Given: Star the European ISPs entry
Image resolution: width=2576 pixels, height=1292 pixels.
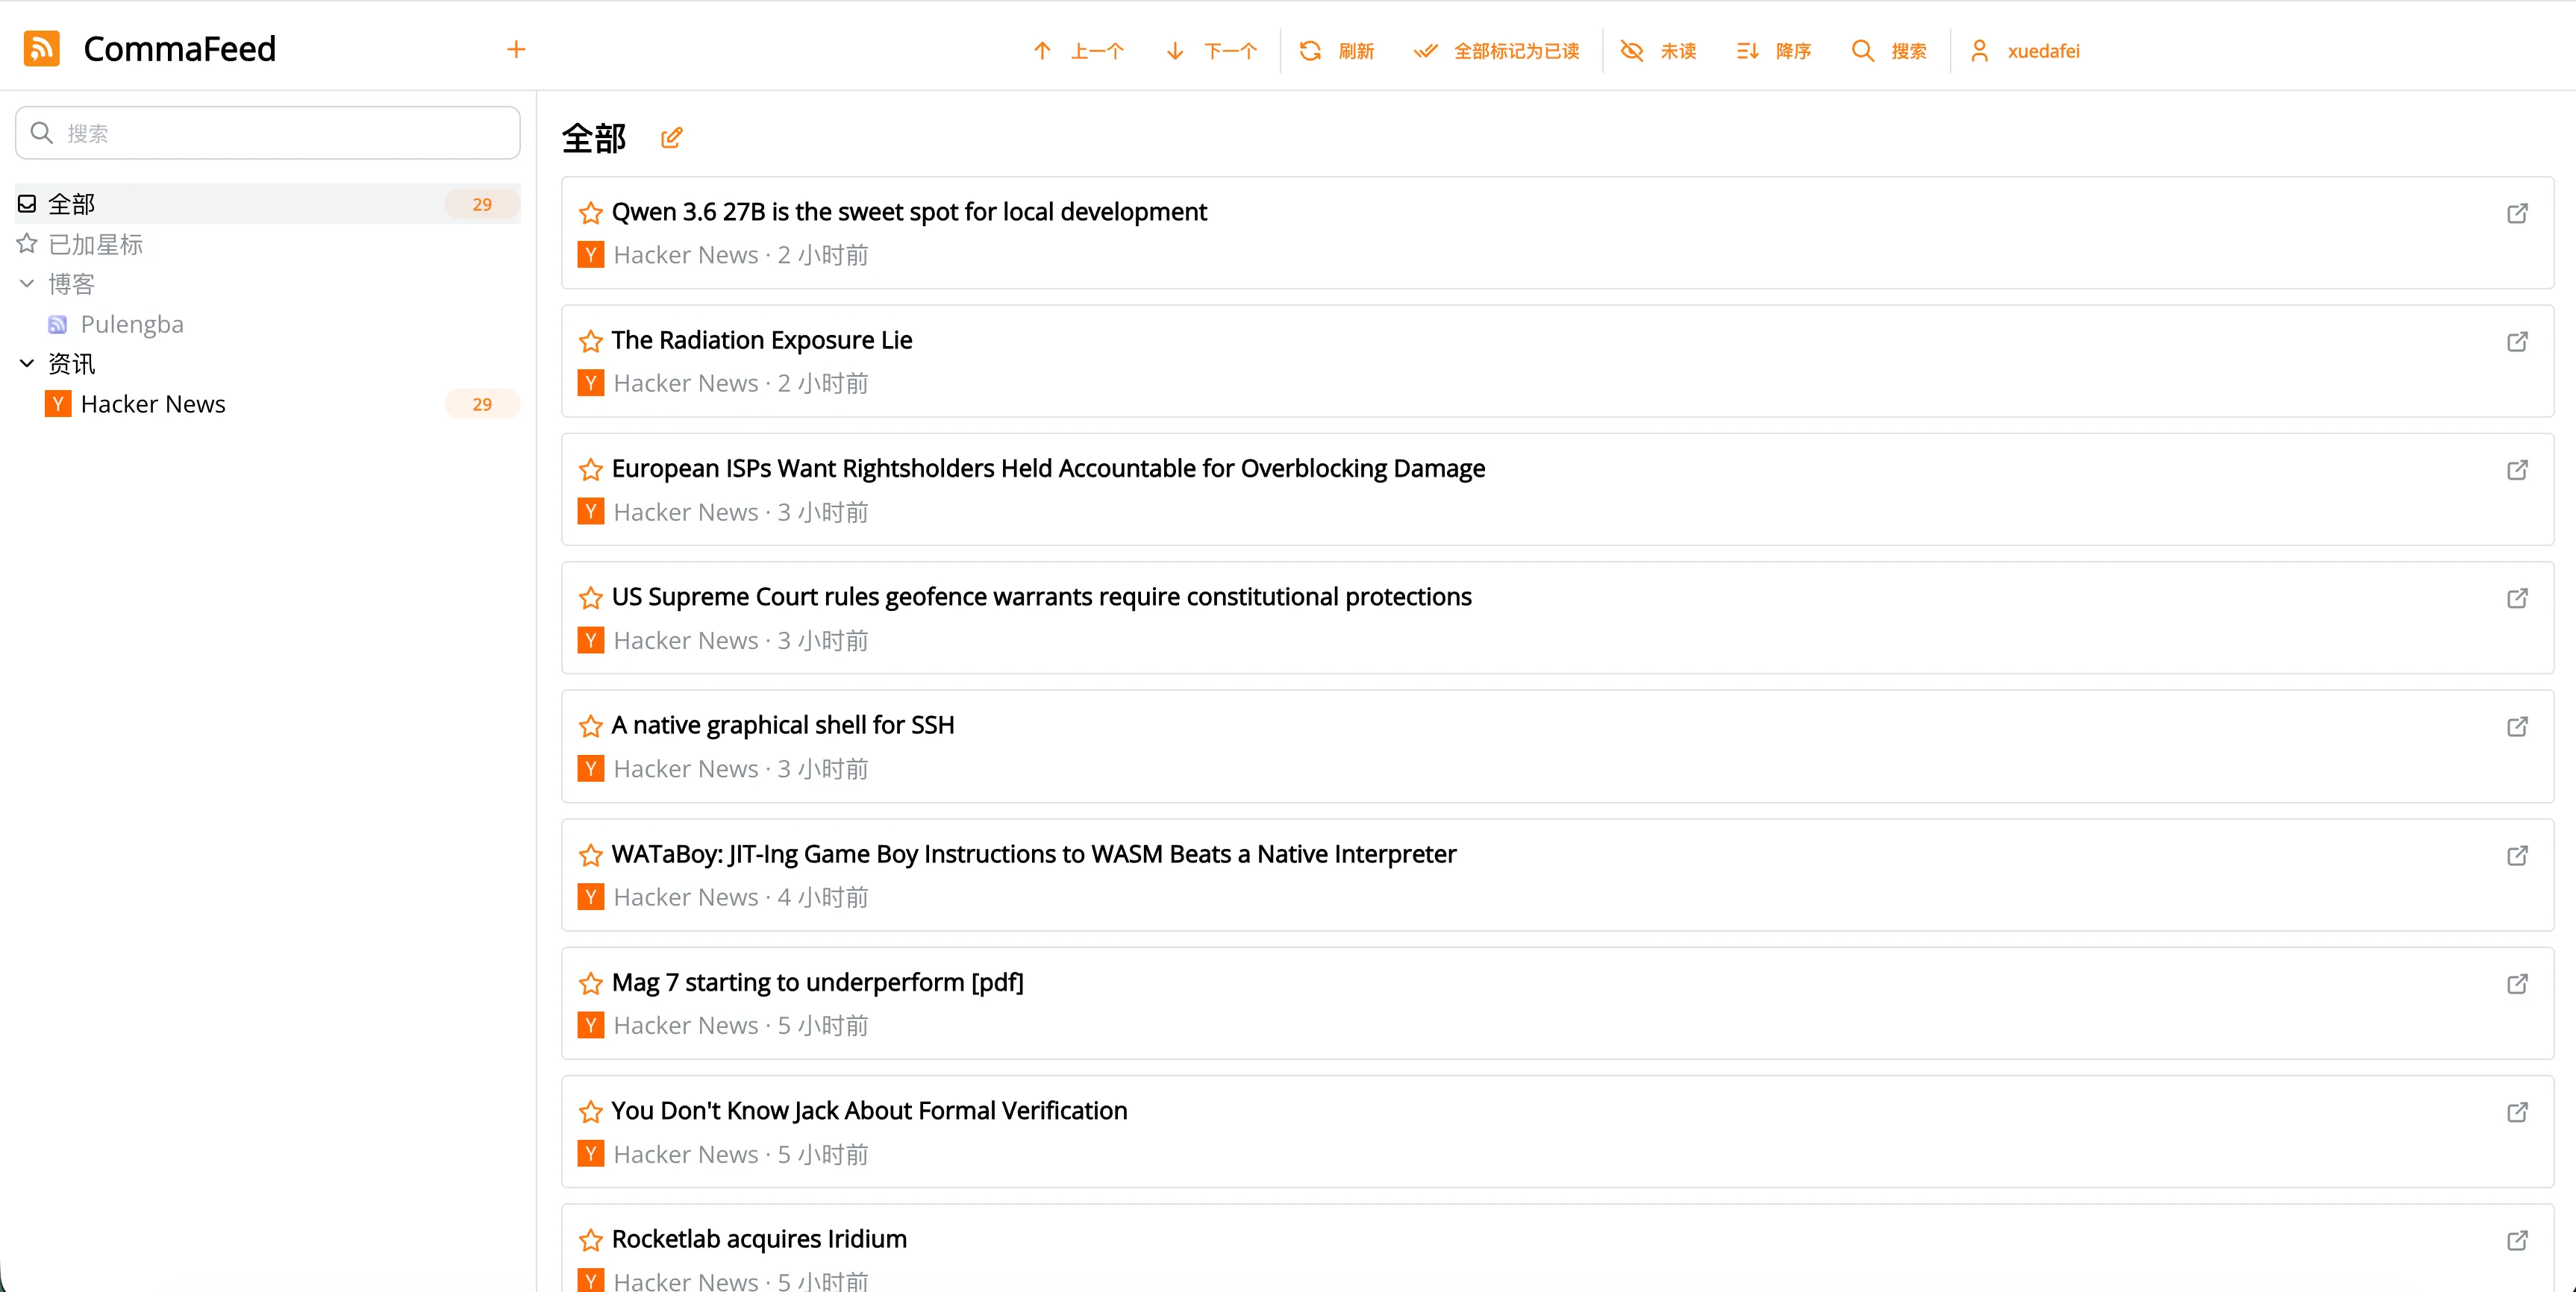Looking at the screenshot, I should 591,469.
